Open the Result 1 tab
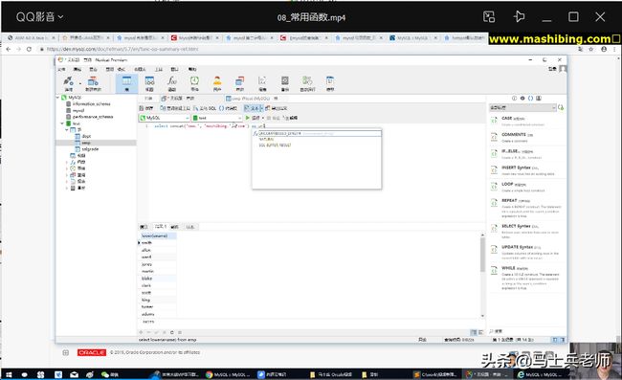Screen dimensions: 622x380 click(160, 227)
